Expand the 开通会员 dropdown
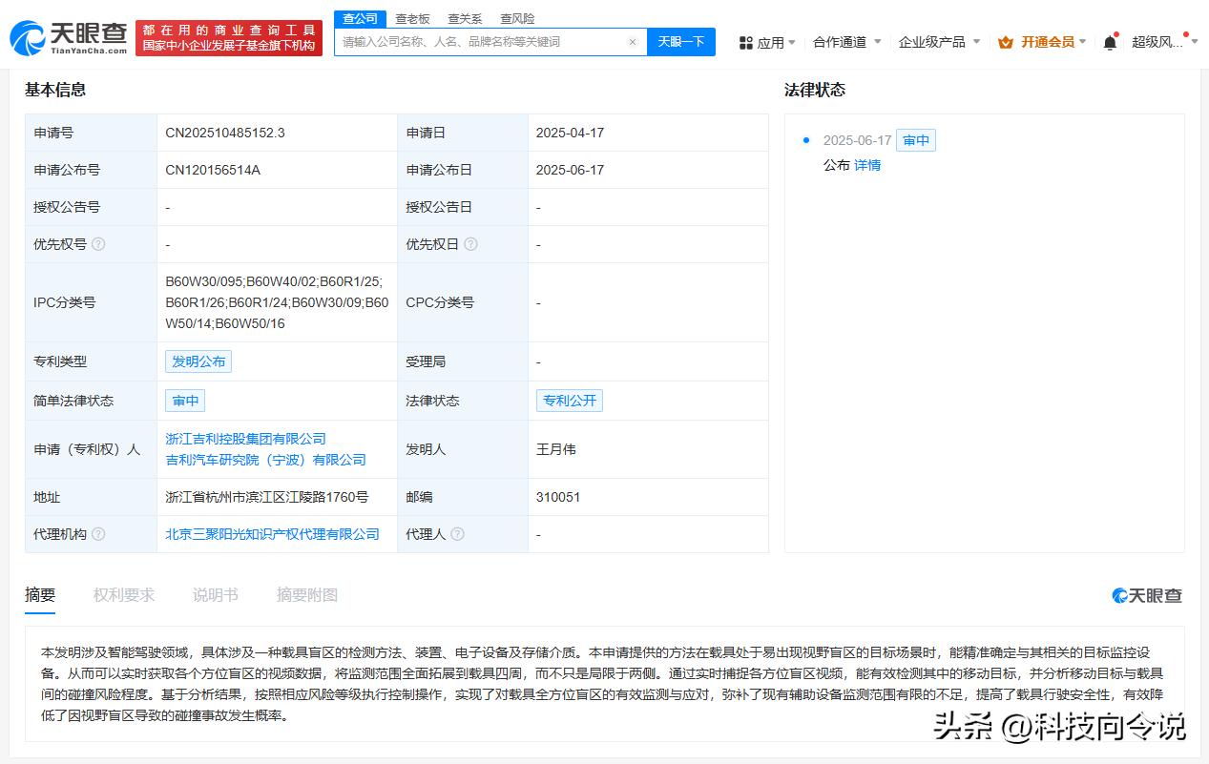1209x764 pixels. point(1082,42)
